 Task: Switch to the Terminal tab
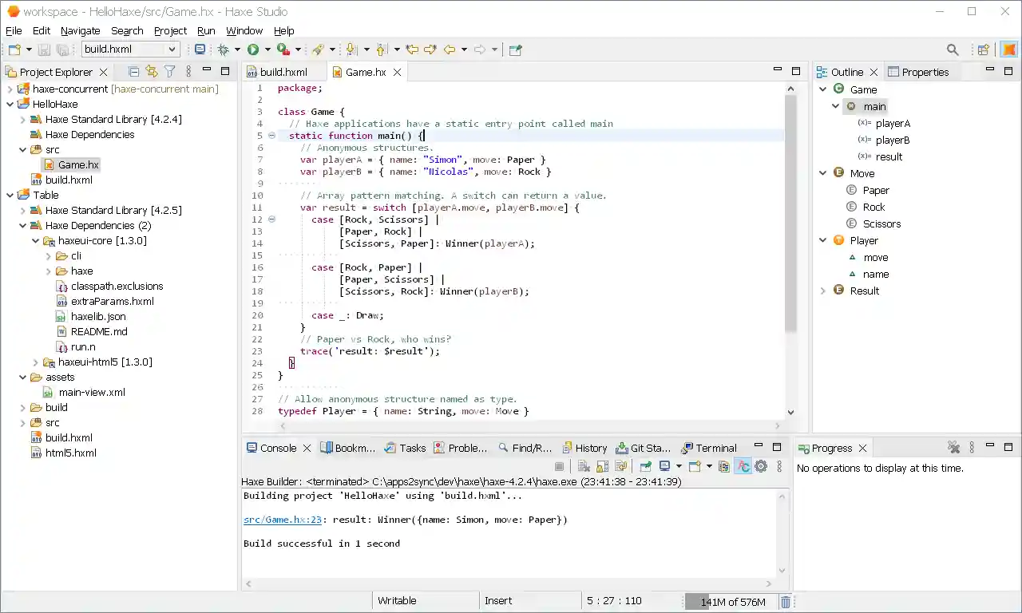(x=715, y=449)
